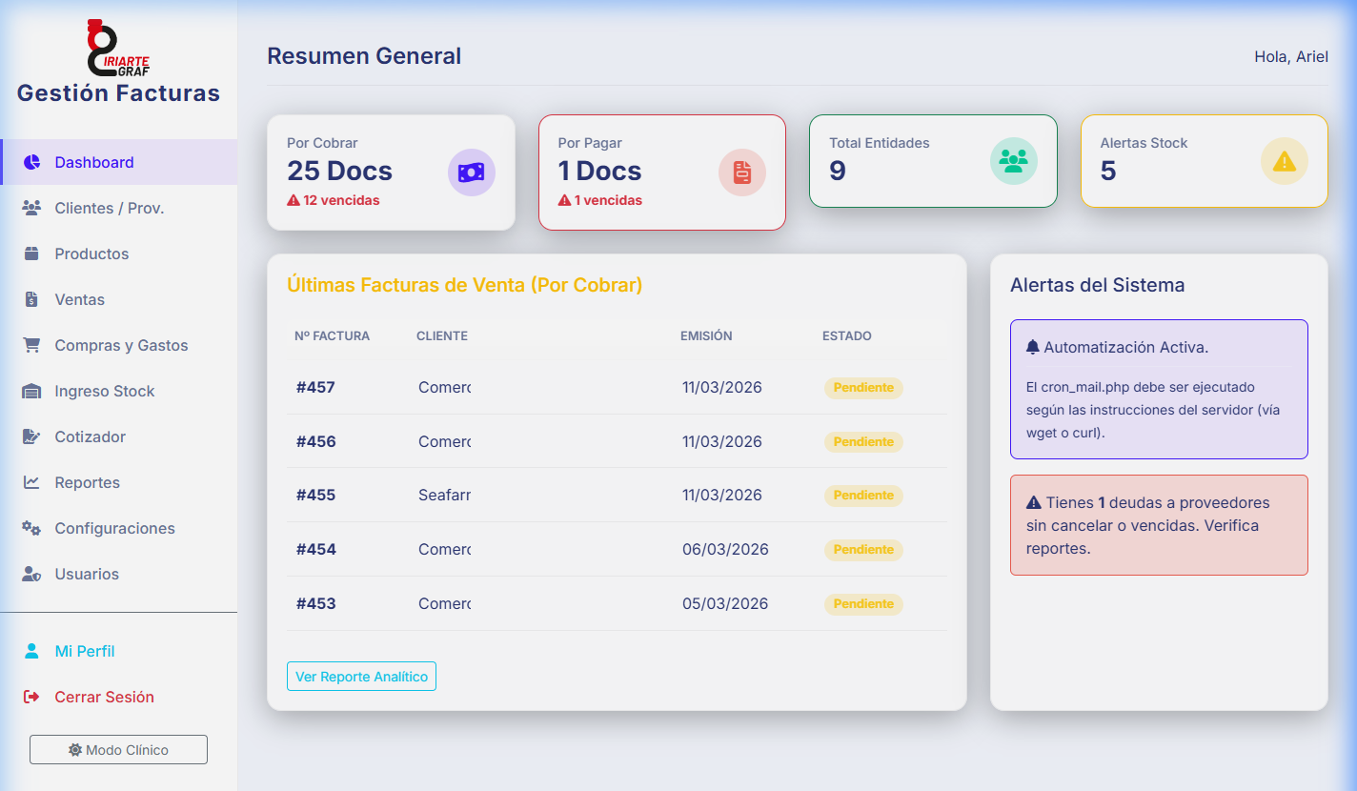The width and height of the screenshot is (1357, 791).
Task: Click the Reportes line chart icon
Action: point(31,482)
